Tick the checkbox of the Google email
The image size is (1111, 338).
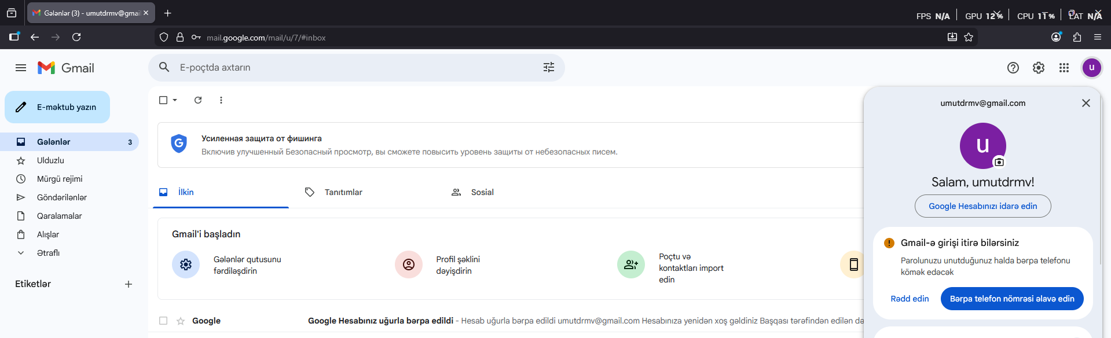pos(163,321)
